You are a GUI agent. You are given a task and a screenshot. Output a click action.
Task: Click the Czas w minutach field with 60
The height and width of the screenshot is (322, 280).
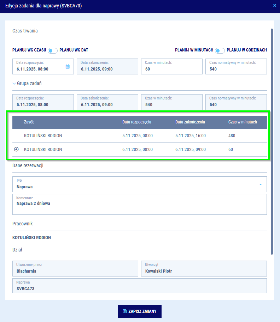(171, 67)
